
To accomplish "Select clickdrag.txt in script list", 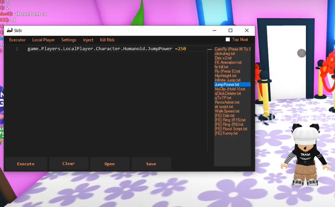I will click(225, 54).
